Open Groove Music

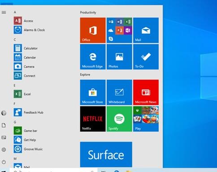click(x=28, y=149)
